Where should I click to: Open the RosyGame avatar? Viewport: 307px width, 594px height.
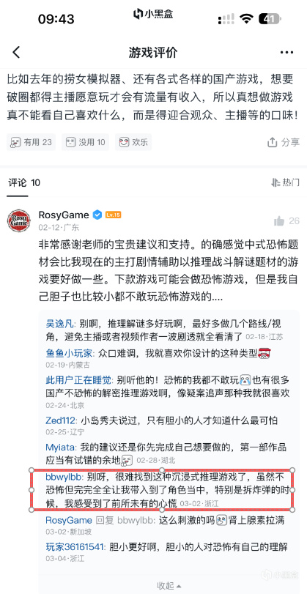[19, 220]
